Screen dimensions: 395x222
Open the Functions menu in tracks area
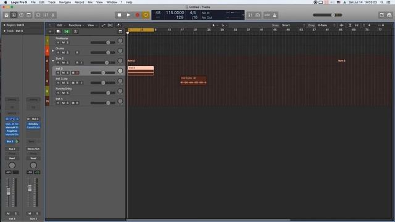(76, 25)
